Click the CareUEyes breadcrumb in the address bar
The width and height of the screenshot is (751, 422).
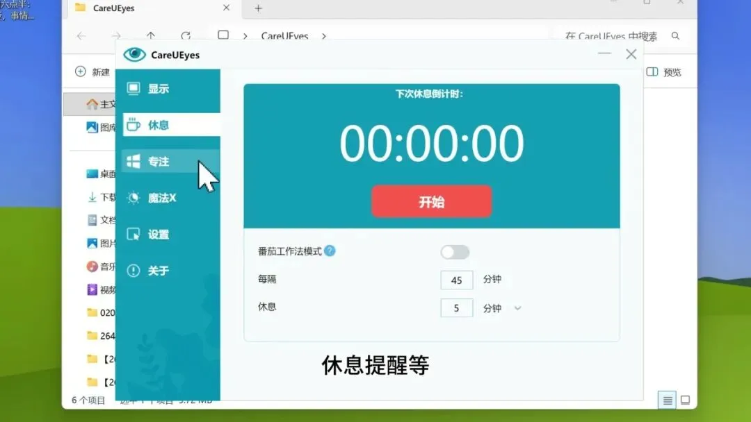pyautogui.click(x=284, y=36)
